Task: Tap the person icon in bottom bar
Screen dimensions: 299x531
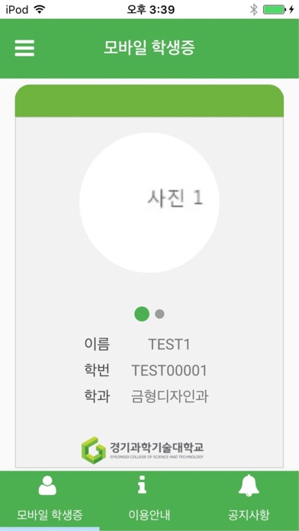Action: coord(47,486)
